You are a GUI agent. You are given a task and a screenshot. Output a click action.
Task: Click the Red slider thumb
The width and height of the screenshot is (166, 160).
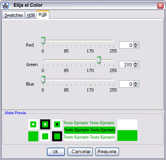tap(43, 41)
